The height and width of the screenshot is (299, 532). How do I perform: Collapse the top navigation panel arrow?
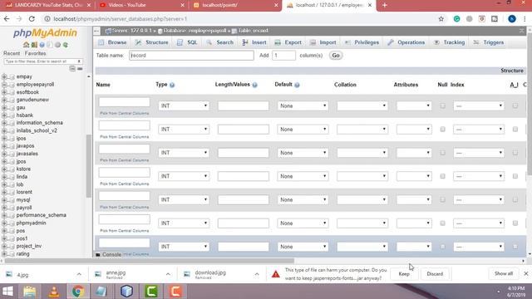tap(96, 32)
